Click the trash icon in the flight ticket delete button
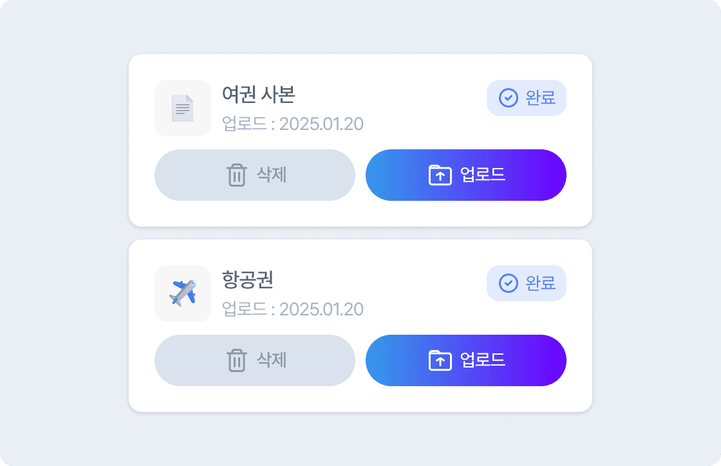The height and width of the screenshot is (466, 721). pos(238,360)
